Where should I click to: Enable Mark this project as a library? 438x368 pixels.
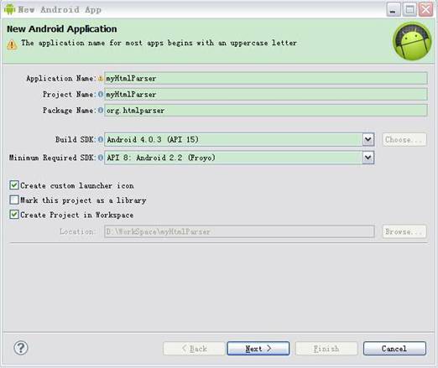tap(14, 200)
